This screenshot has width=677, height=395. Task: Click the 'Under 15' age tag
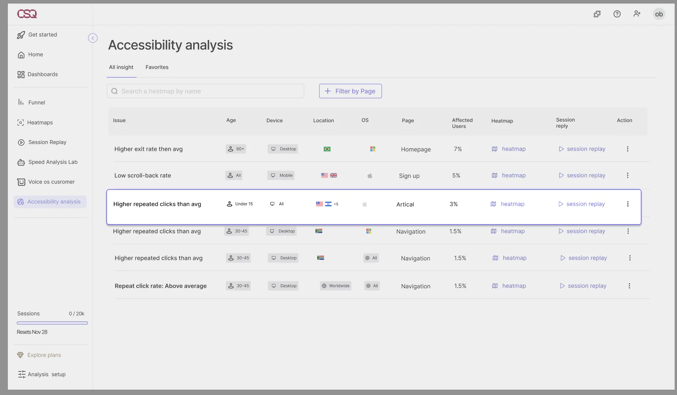tap(240, 204)
